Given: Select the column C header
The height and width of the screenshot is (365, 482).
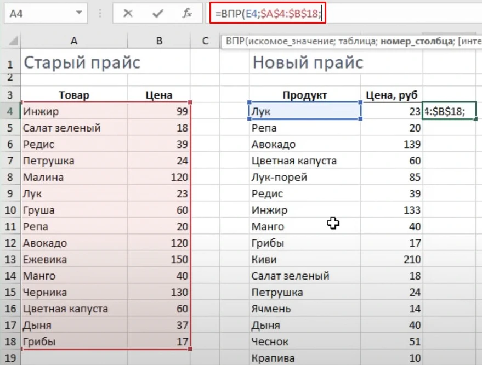Looking at the screenshot, I should click(206, 41).
